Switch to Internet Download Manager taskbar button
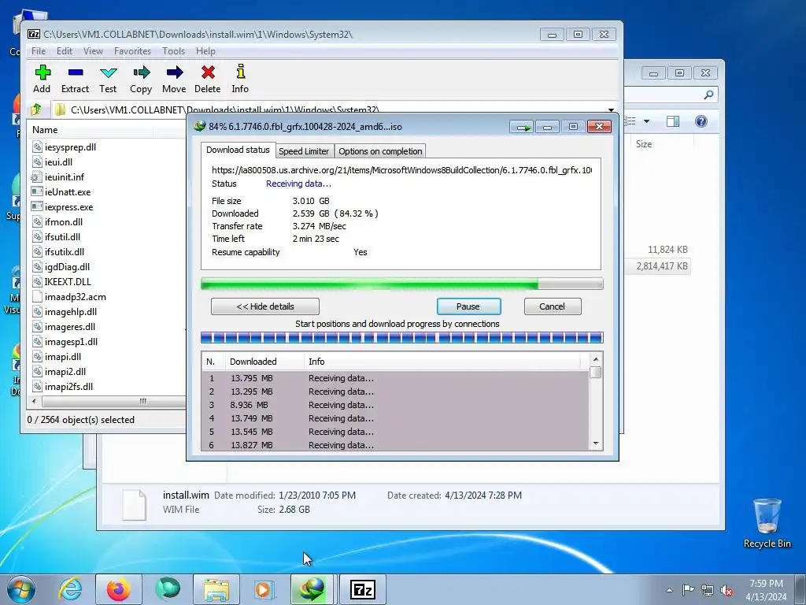This screenshot has width=806, height=605. tap(312, 589)
